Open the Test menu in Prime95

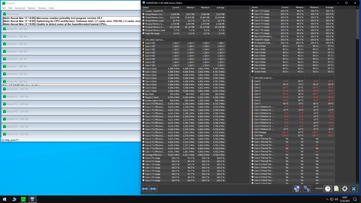coord(4,8)
